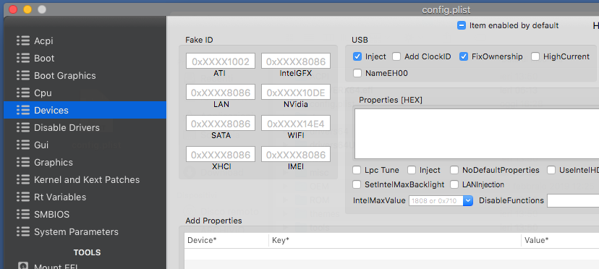Click the list icon beside Gui
The height and width of the screenshot is (269, 599).
(x=23, y=145)
